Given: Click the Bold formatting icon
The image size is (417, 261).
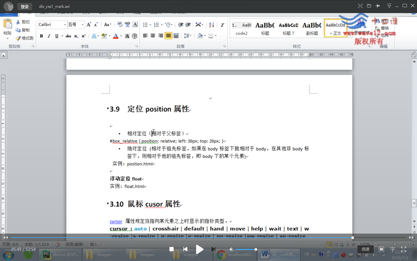Looking at the screenshot, I should pos(41,36).
